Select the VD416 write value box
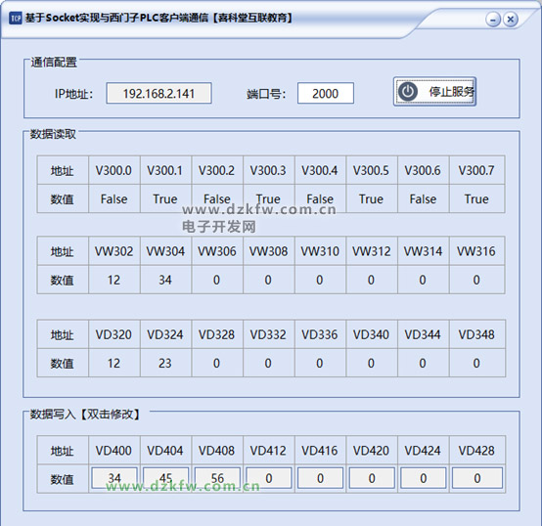542x526 pixels. (321, 478)
